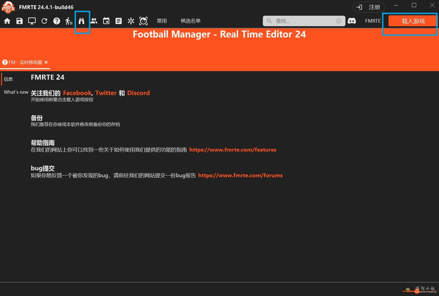
Task: Open the calendar icon in toolbar
Action: [x=106, y=21]
